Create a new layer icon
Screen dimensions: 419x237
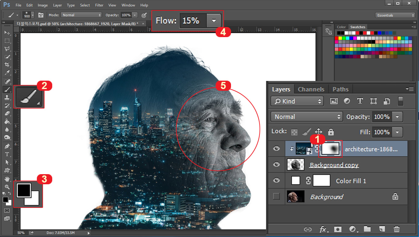click(382, 229)
